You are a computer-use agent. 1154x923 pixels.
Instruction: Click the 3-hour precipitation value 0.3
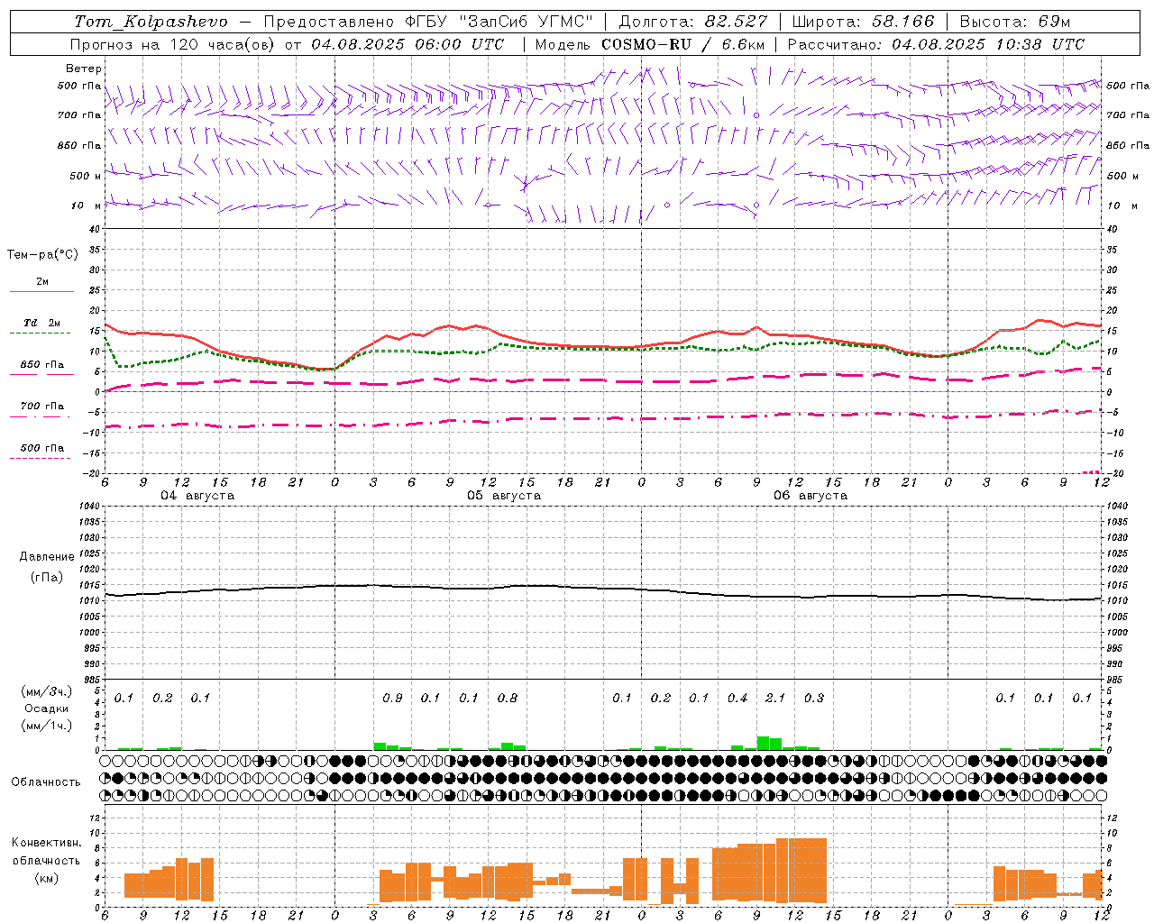point(814,698)
